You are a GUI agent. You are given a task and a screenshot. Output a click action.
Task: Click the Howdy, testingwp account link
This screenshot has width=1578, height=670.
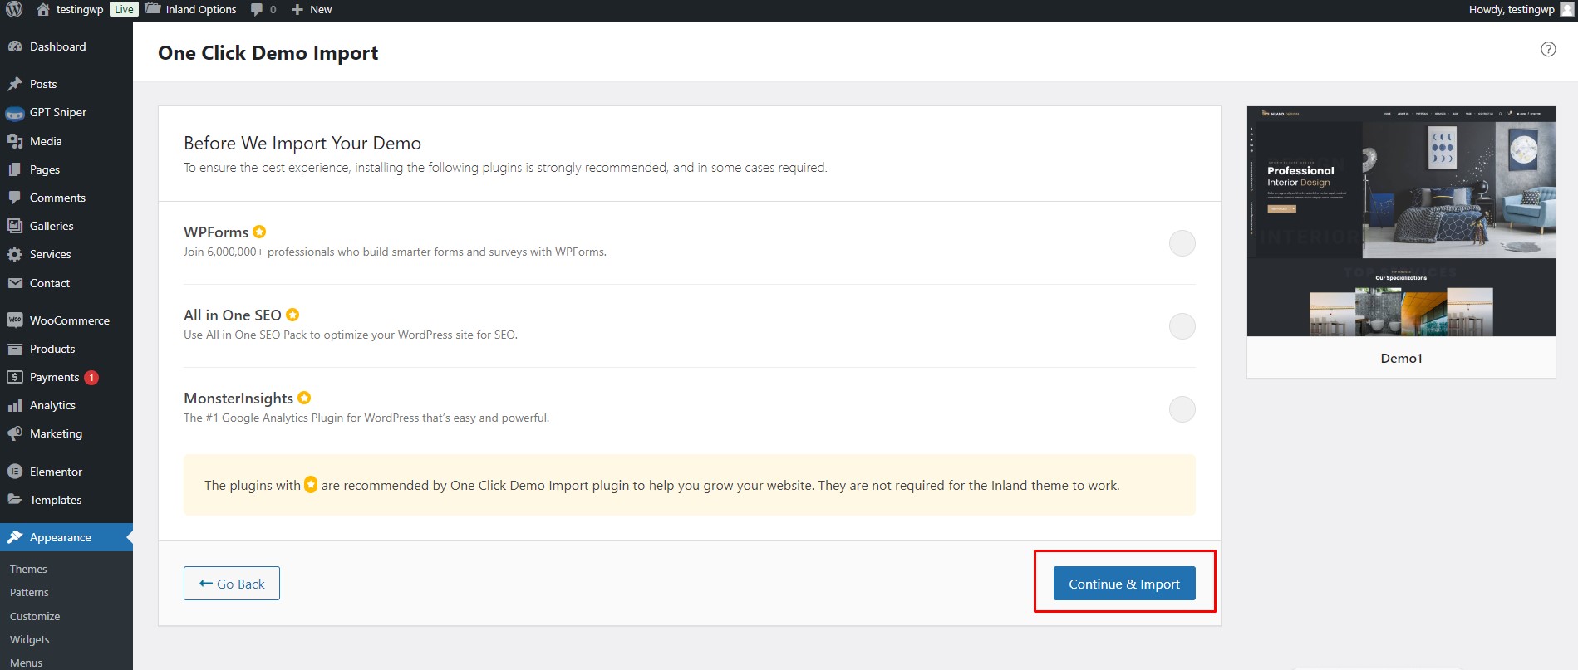pos(1512,10)
